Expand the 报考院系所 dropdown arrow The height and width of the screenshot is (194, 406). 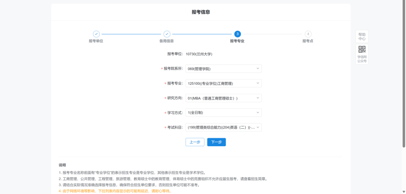pos(258,69)
